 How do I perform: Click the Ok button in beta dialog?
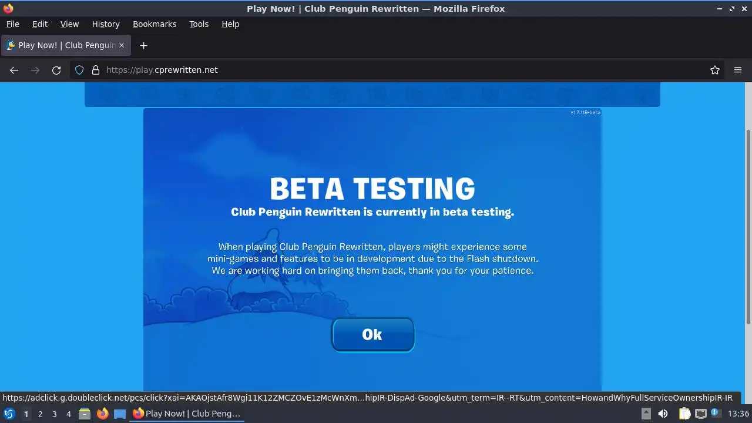pyautogui.click(x=373, y=334)
